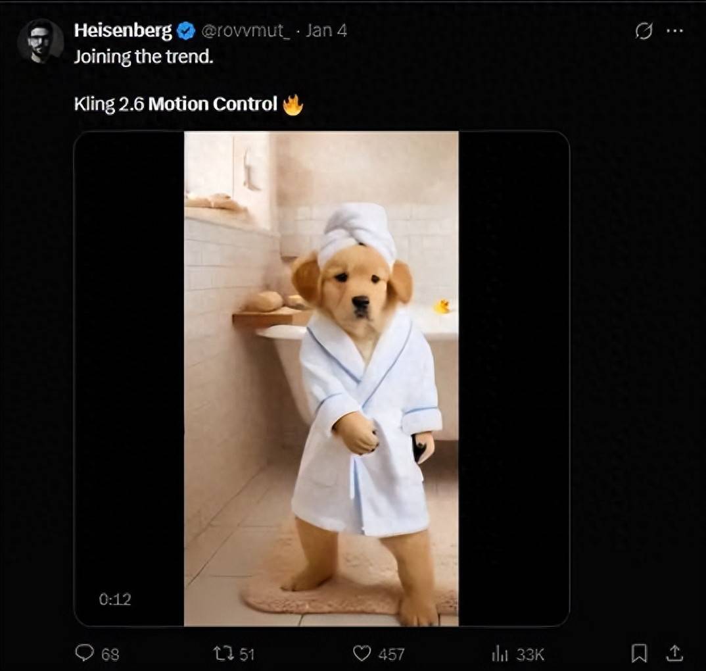Open the view analytics bar chart icon
This screenshot has width=706, height=671.
[499, 653]
